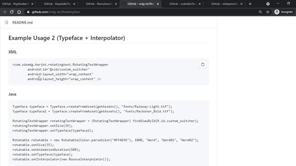Click the Raleway-Light.ttf typeface line

(x=92, y=107)
